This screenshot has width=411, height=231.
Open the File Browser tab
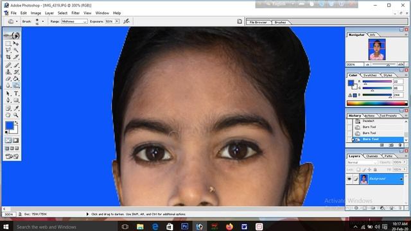pyautogui.click(x=258, y=22)
